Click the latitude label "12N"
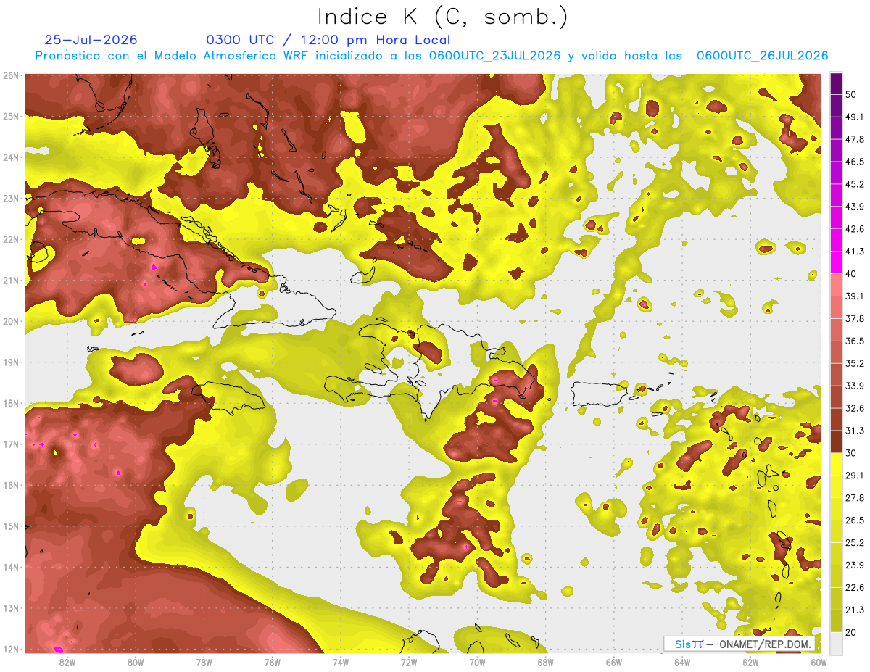This screenshot has width=870, height=672. (12, 649)
